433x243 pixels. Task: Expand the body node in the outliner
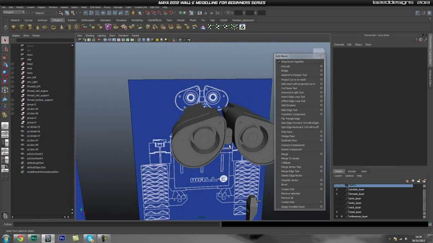(13, 73)
